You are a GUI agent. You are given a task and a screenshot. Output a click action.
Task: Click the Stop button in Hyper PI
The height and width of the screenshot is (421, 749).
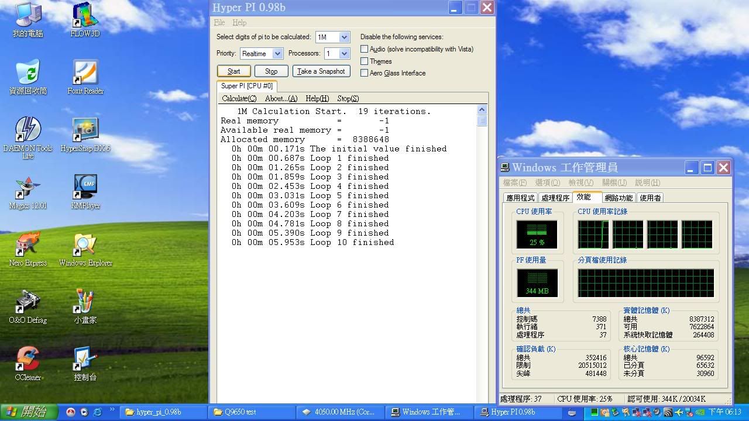272,71
